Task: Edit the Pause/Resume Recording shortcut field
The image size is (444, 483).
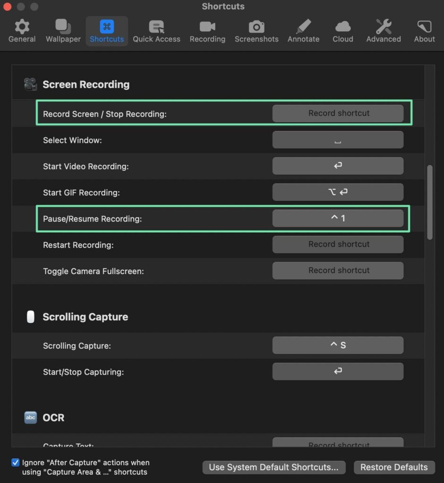Action: 338,218
